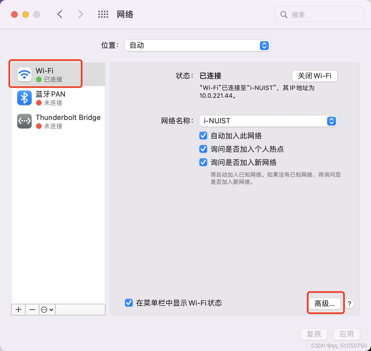371x351 pixels.
Task: Toggle 询问是否加入个人热点
Action: [203, 149]
